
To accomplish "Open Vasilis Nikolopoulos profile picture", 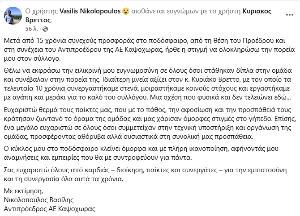I will click(13, 16).
